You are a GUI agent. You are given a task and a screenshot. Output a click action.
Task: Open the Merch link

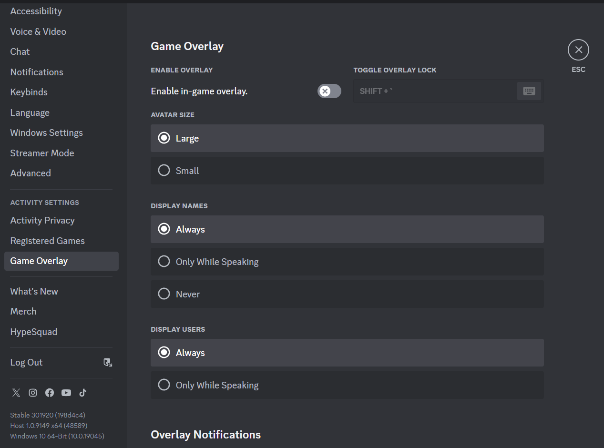61,311
